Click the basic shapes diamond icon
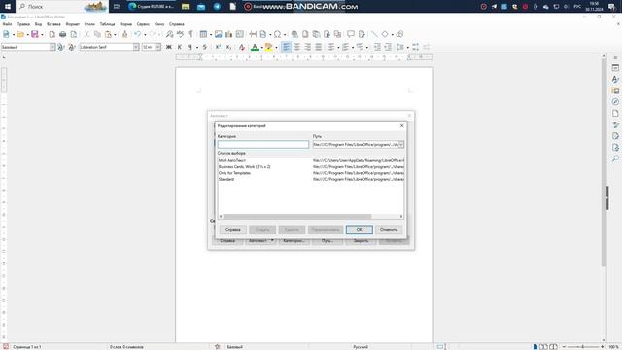The height and width of the screenshot is (350, 622). pyautogui.click(x=385, y=35)
